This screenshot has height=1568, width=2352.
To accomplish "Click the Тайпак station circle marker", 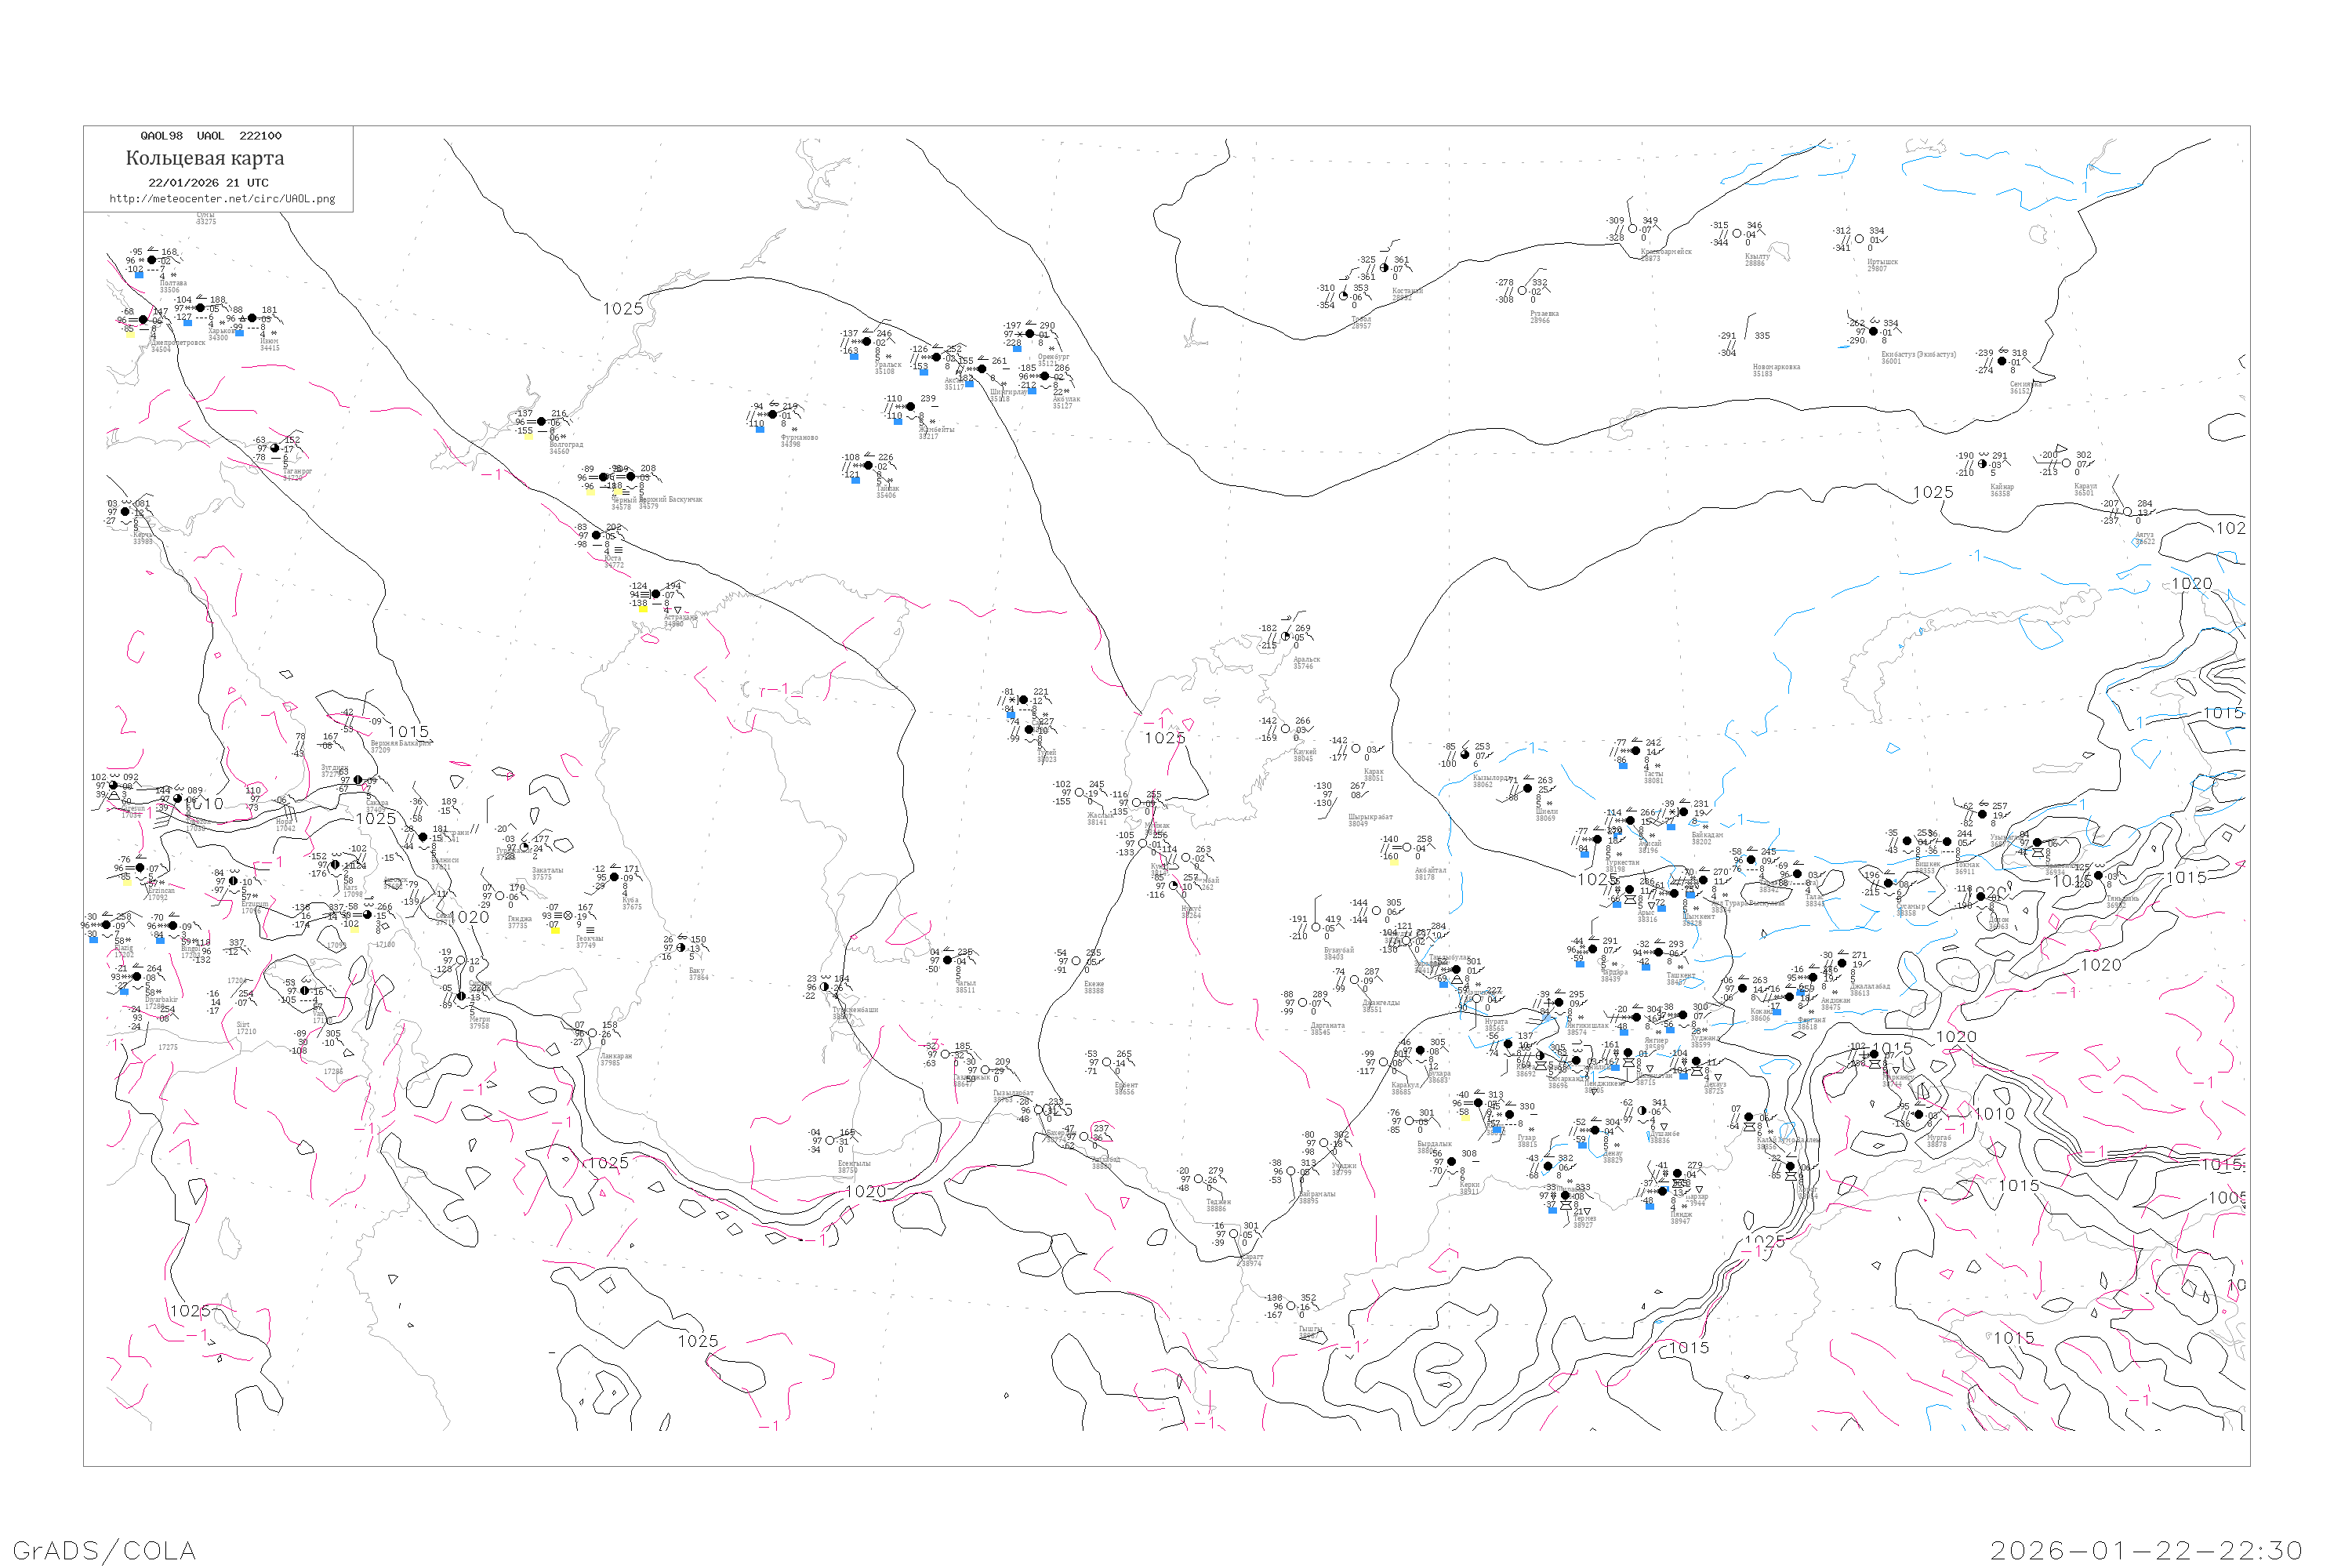I will tap(867, 465).
